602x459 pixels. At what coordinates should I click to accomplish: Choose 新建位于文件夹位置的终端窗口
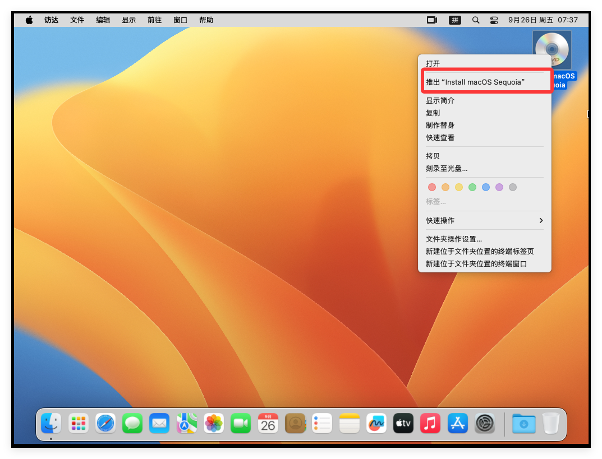[485, 263]
